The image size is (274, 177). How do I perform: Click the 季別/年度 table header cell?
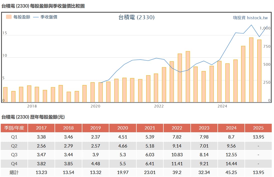14,128
